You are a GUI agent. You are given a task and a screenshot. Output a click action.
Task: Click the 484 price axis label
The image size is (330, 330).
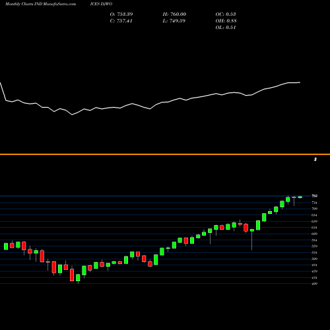[x=315, y=265]
